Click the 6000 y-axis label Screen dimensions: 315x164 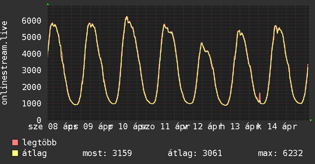coord(32,21)
